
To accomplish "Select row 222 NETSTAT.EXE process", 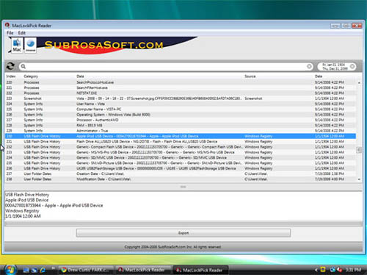I will tap(181, 93).
